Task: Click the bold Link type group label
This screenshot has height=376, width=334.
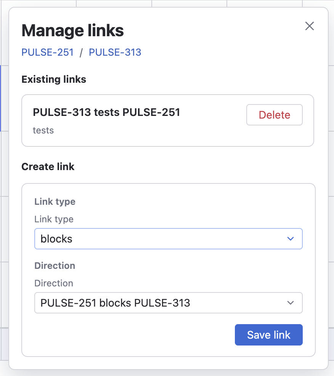Action: click(x=55, y=202)
